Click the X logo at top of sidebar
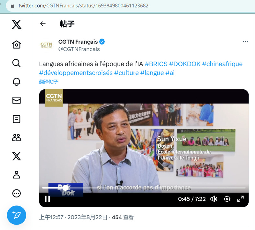The width and height of the screenshot is (255, 230). 16,24
